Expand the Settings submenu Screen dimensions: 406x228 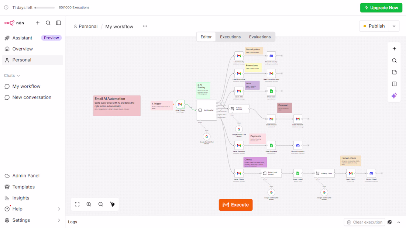59,220
